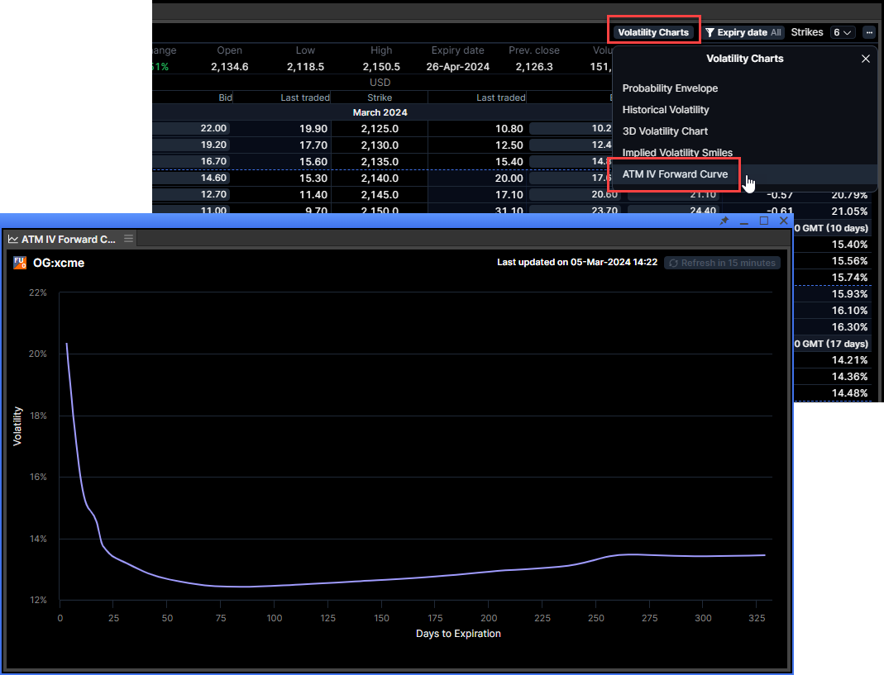
Task: Open the Strikes count dropdown showing 6
Action: (842, 31)
